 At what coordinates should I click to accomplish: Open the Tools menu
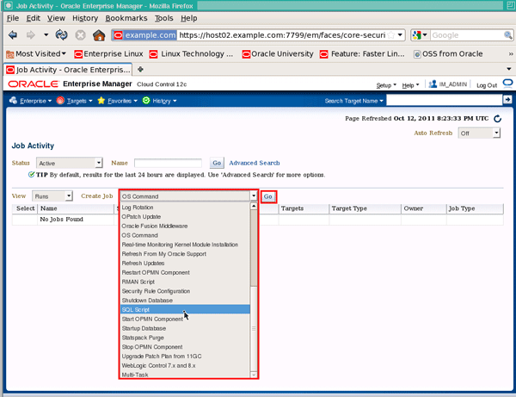pyautogui.click(x=164, y=18)
